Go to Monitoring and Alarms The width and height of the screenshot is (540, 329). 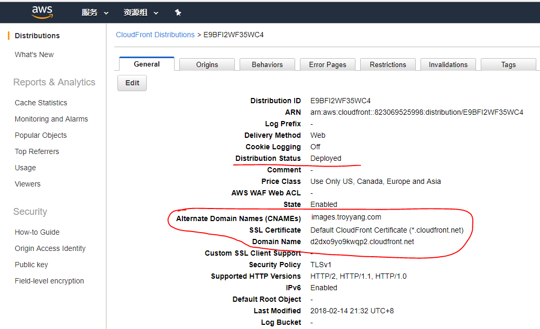pyautogui.click(x=51, y=119)
